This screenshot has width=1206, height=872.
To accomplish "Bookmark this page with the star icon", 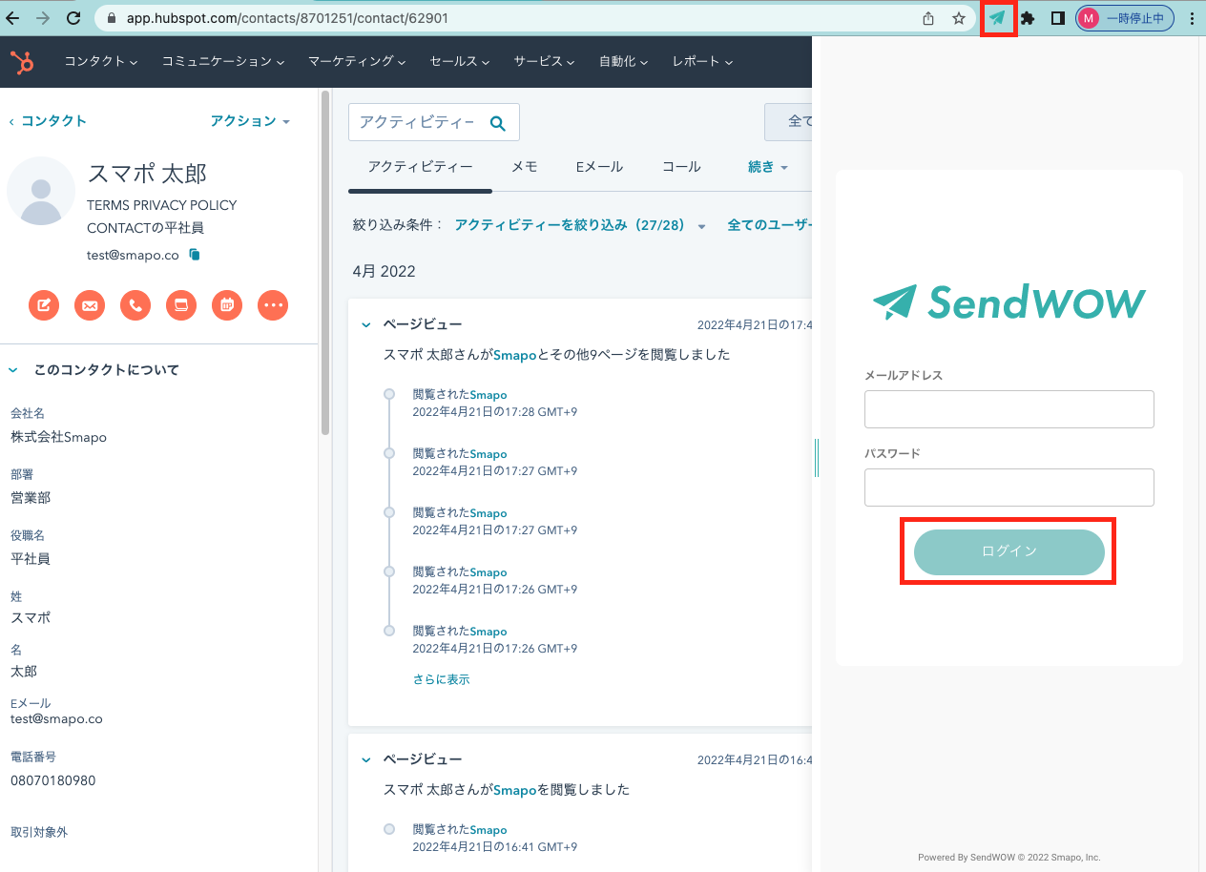I will (x=959, y=18).
